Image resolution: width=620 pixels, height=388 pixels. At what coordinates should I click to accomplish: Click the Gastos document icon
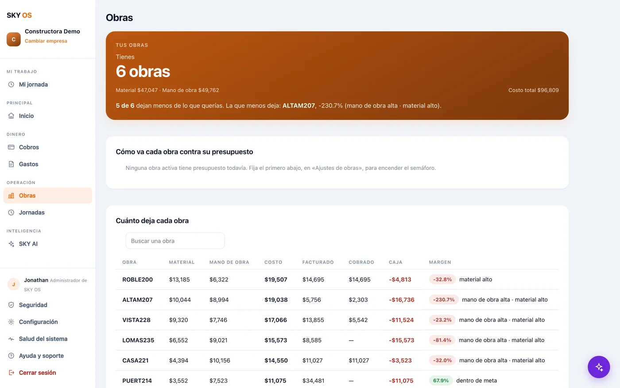(x=11, y=164)
